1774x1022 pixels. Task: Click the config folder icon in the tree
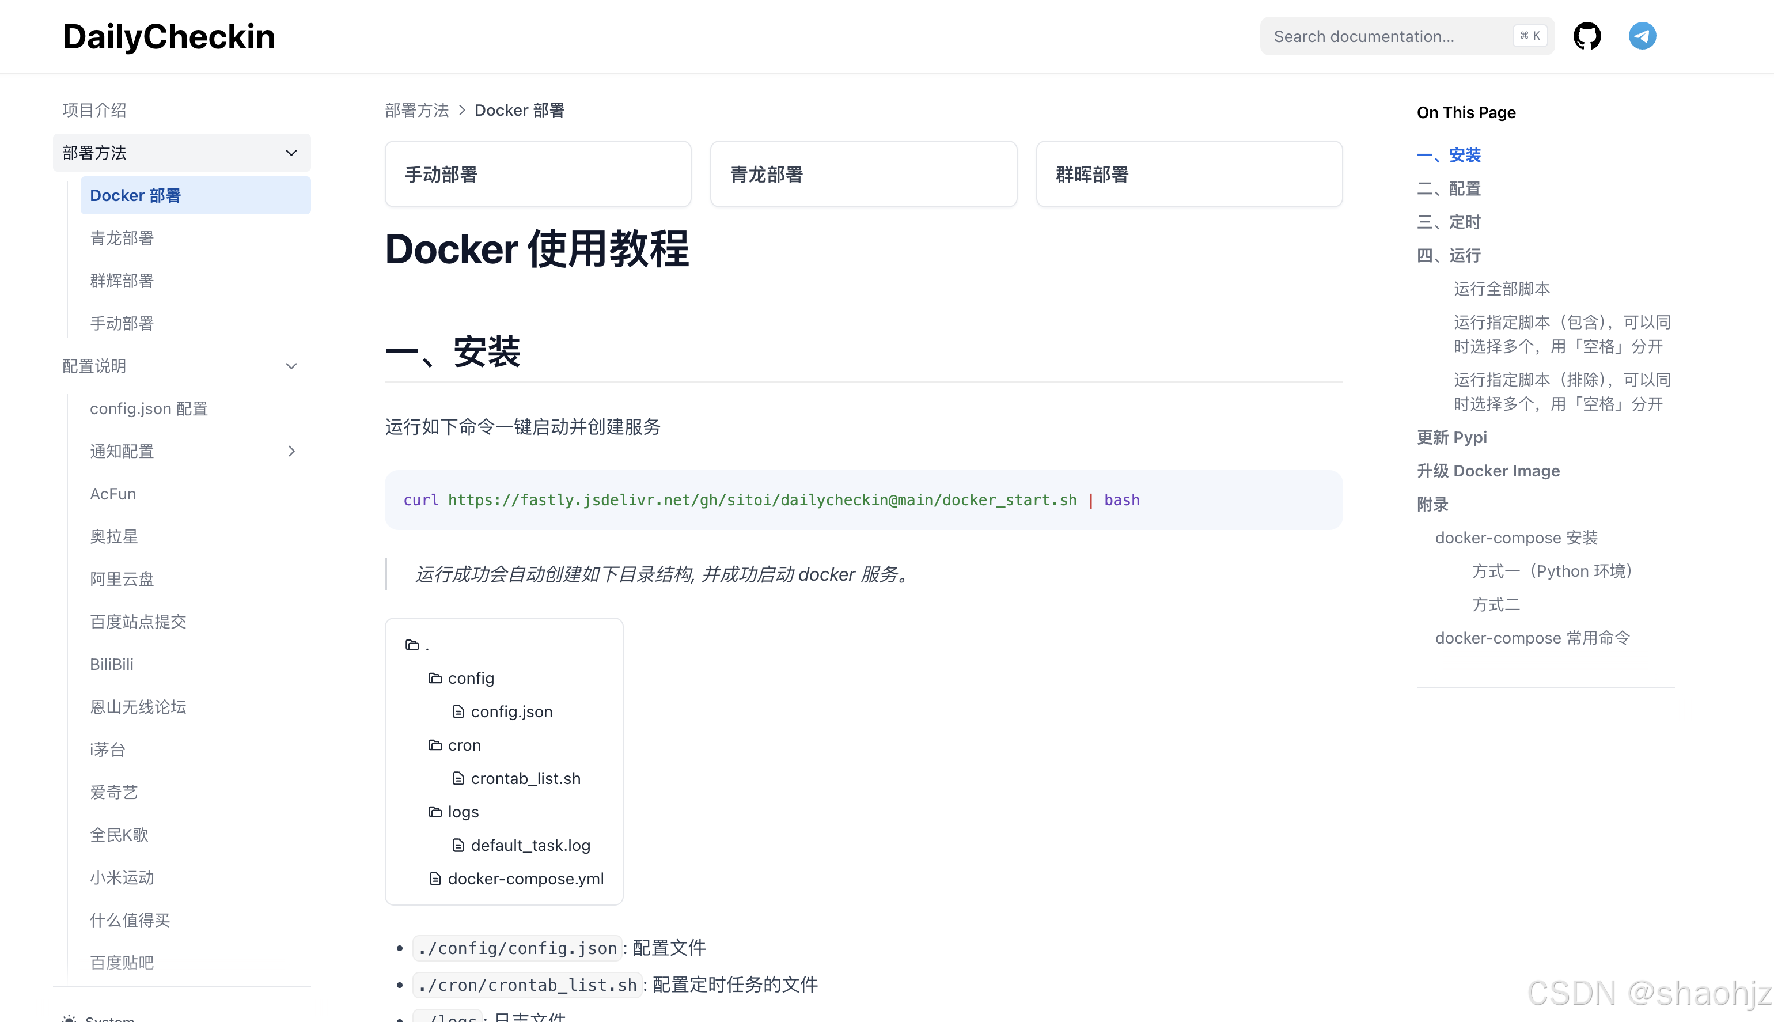coord(435,678)
